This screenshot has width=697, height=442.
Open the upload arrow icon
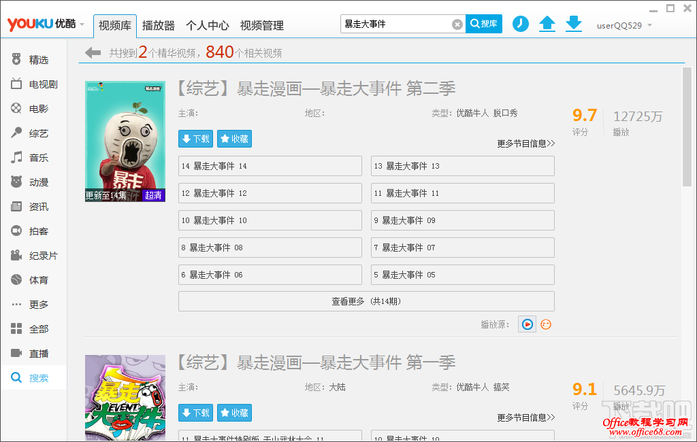pyautogui.click(x=547, y=24)
